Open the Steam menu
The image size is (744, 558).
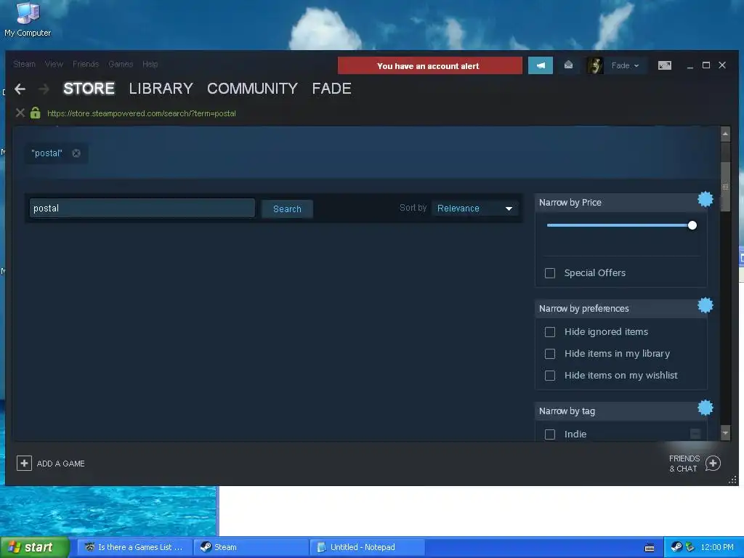[24, 64]
